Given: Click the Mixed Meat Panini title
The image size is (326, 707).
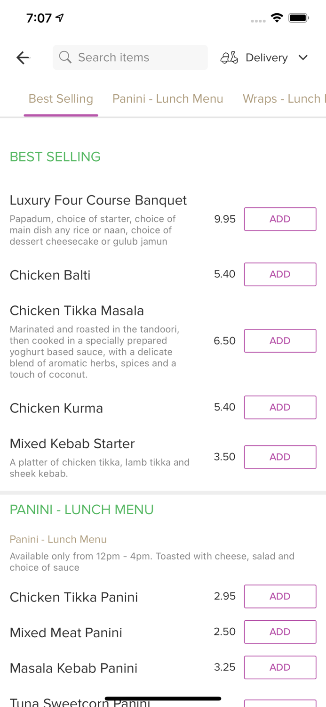Looking at the screenshot, I should coord(66,632).
